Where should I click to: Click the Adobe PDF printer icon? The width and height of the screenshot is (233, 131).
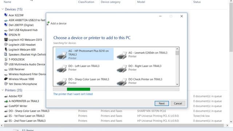point(6,96)
